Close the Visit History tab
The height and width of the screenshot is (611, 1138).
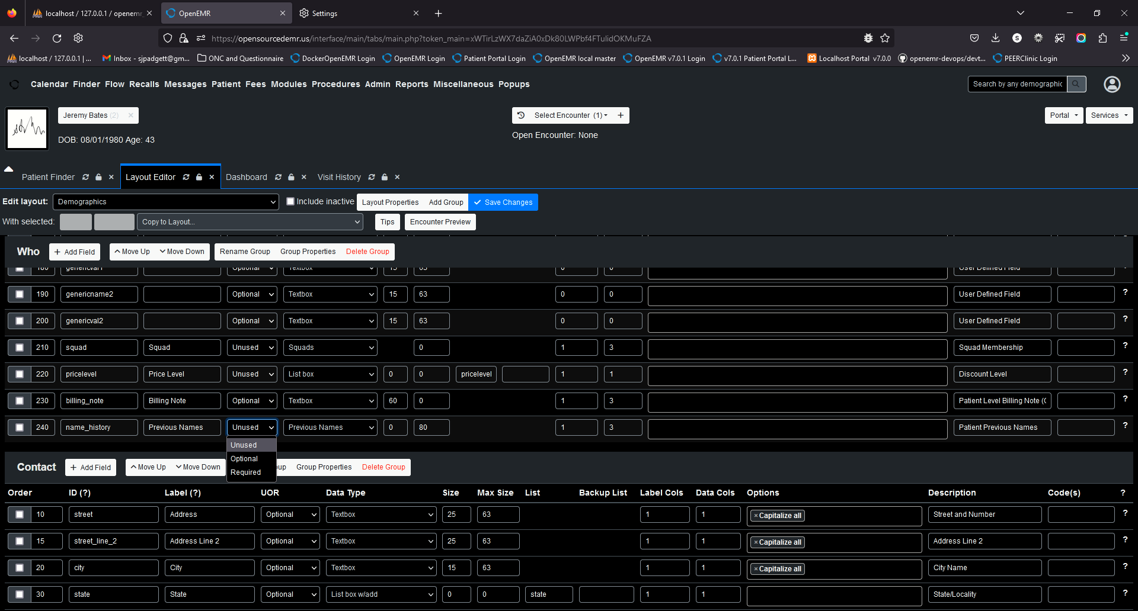coord(397,177)
